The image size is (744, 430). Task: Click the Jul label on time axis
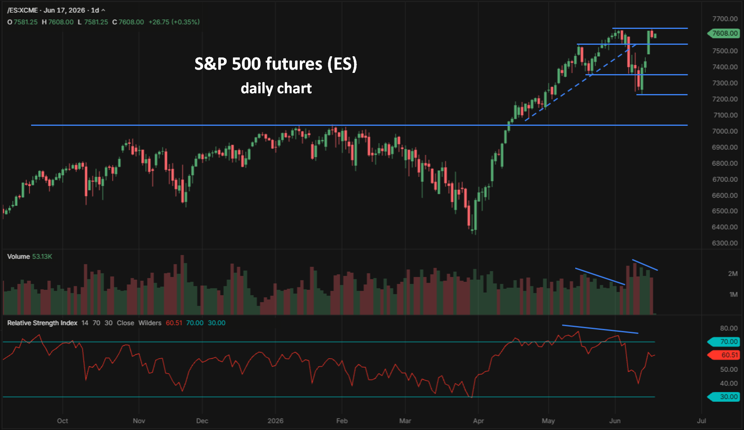702,421
